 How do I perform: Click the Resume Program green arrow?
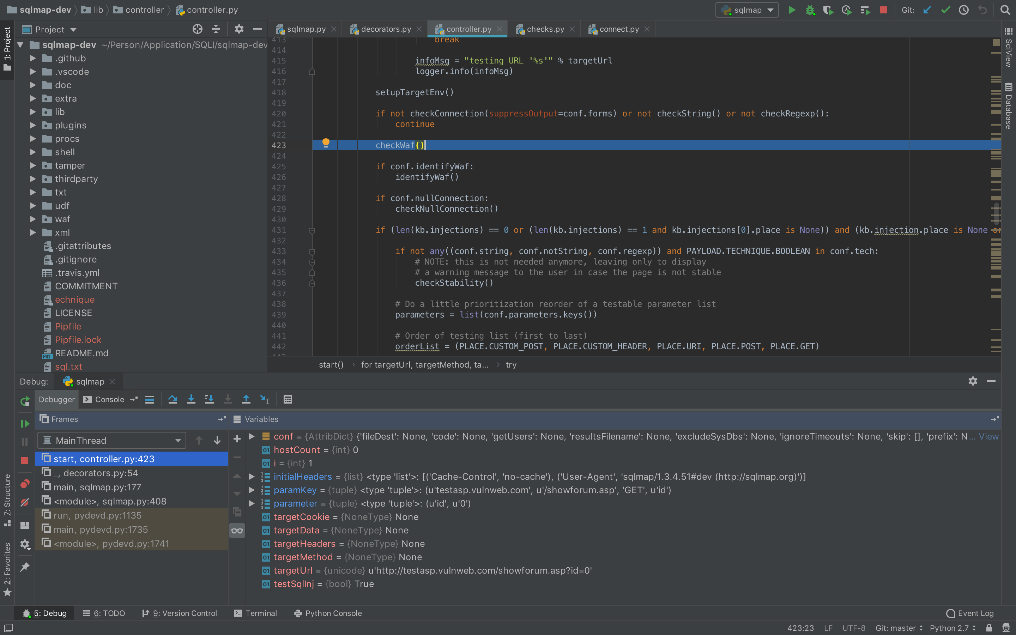pos(25,424)
